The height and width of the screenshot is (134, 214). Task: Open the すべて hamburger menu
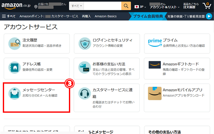[9, 16]
